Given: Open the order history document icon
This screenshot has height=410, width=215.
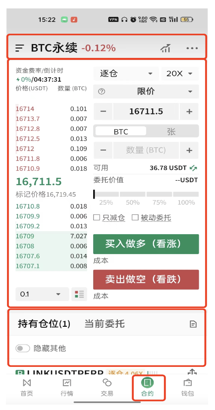Looking at the screenshot, I should [x=193, y=324].
